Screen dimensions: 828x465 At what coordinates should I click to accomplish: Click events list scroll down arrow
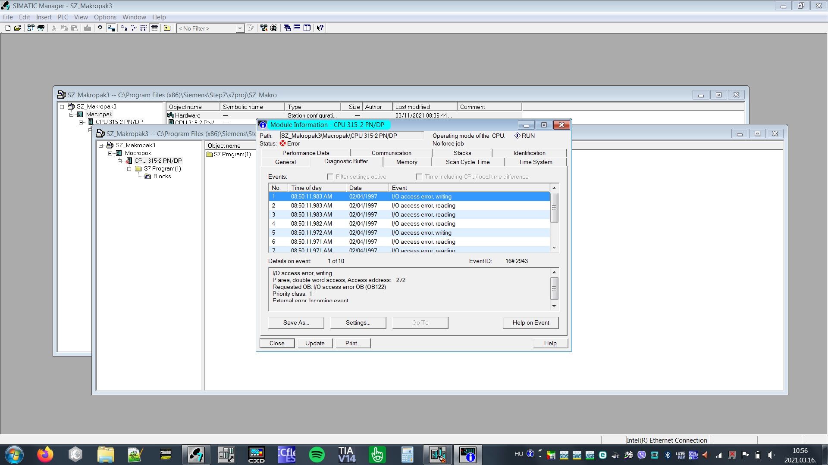pyautogui.click(x=554, y=248)
